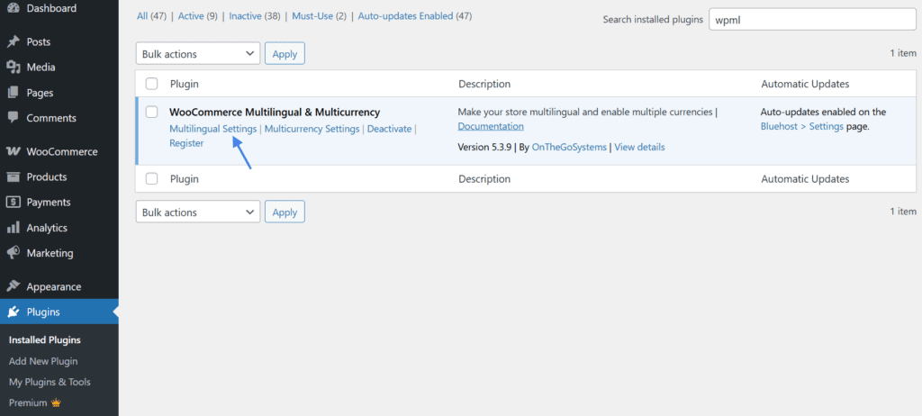Tick the select-all checkbox in table header
The height and width of the screenshot is (416, 922).
(151, 84)
